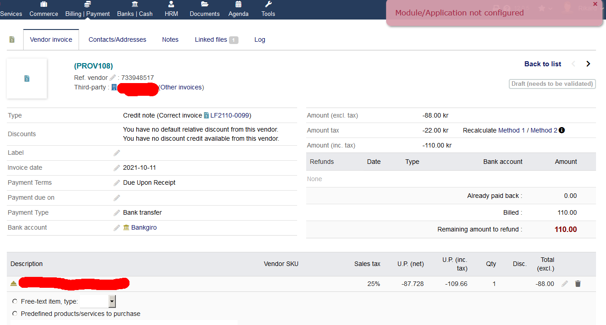Open the Agenda module
Viewport: 606px width, 325px height.
238,9
